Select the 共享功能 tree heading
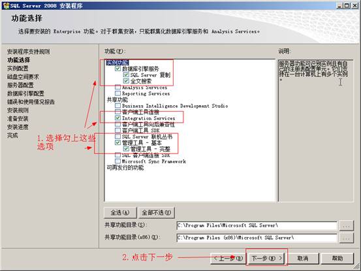The image size is (361, 271). pyautogui.click(x=118, y=100)
